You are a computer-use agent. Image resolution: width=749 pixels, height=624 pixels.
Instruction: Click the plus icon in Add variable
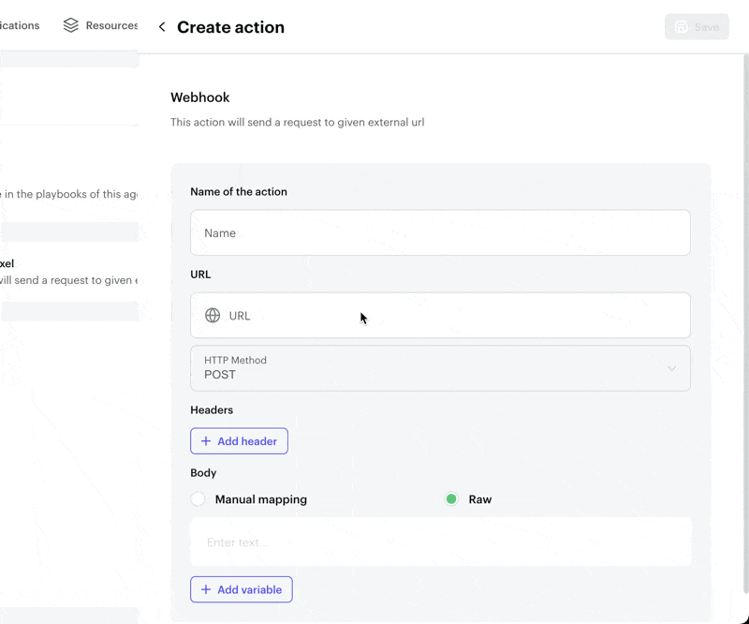coord(206,589)
